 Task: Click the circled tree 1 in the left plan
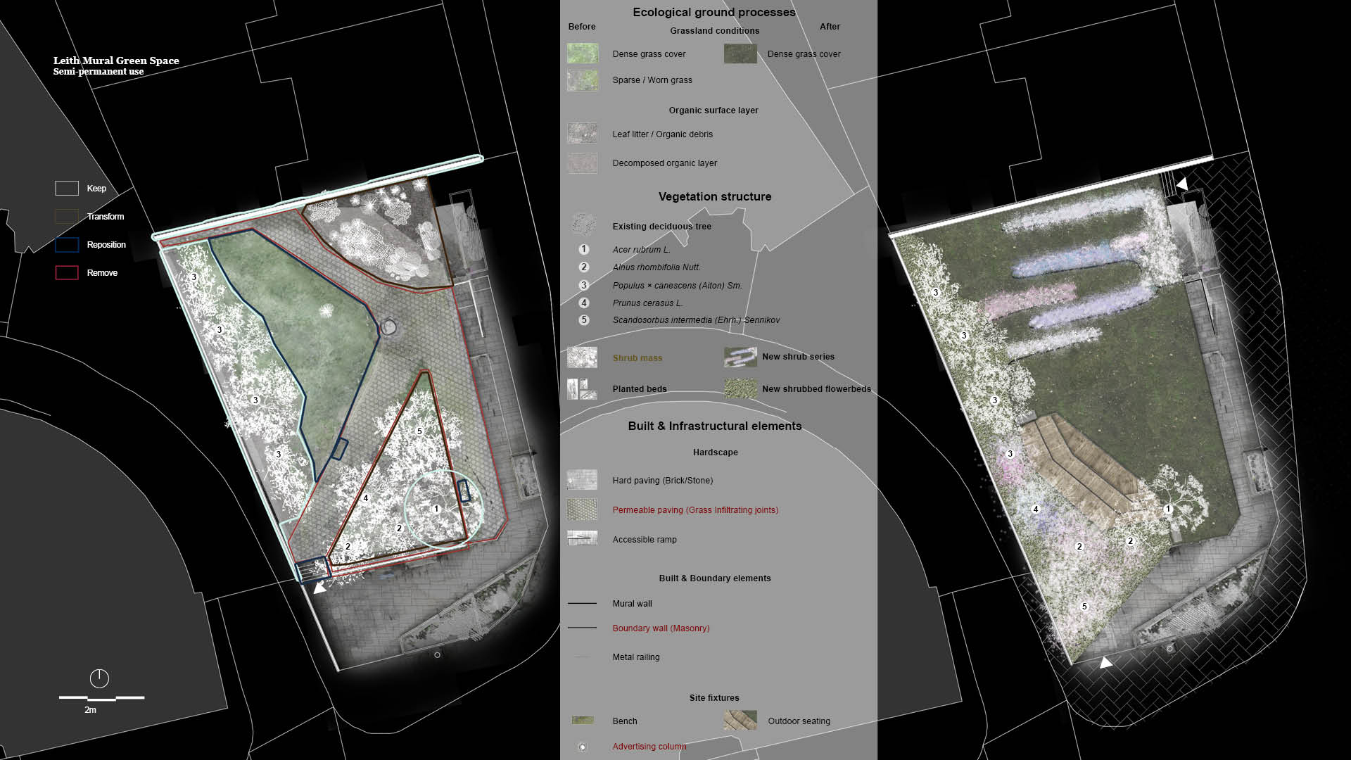click(x=436, y=508)
